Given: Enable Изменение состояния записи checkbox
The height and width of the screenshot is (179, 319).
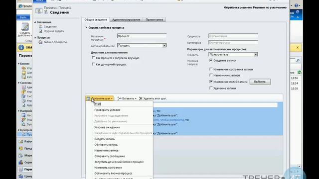Looking at the screenshot, I should [211, 69].
